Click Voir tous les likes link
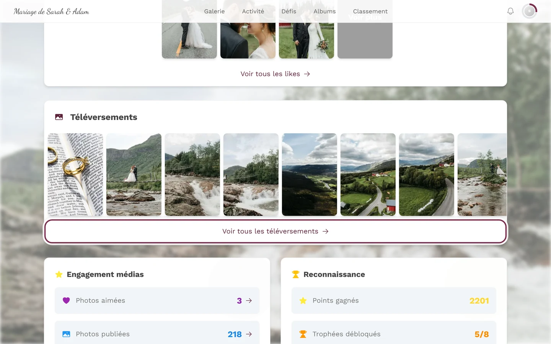 [x=275, y=74]
